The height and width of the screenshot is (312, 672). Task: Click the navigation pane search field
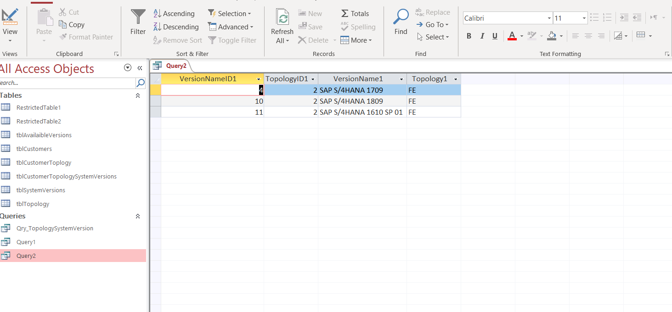coord(68,83)
